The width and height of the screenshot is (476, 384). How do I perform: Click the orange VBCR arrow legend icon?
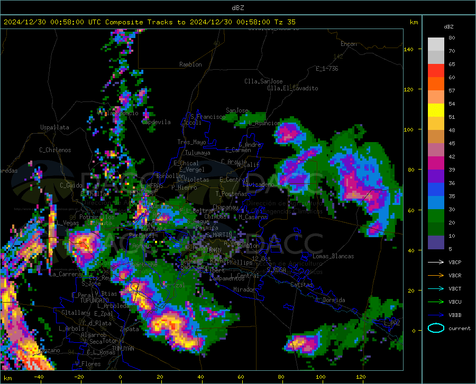pyautogui.click(x=436, y=276)
